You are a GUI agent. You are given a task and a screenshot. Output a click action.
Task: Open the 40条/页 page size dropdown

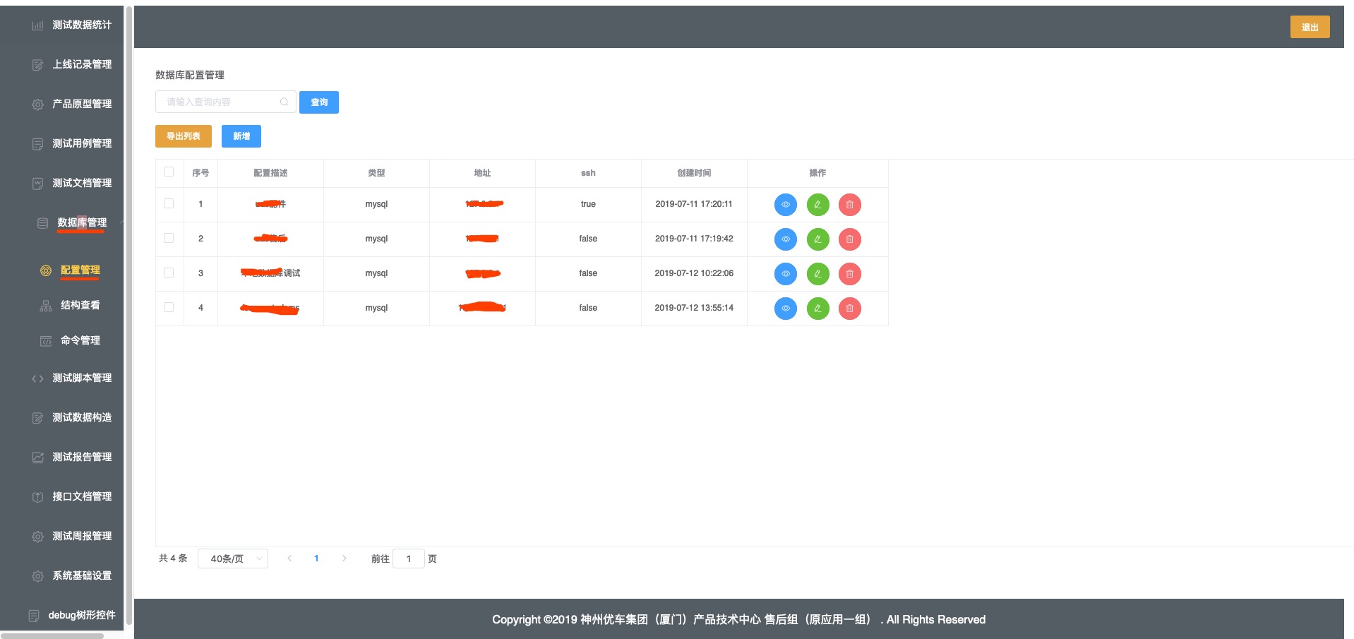pos(233,559)
